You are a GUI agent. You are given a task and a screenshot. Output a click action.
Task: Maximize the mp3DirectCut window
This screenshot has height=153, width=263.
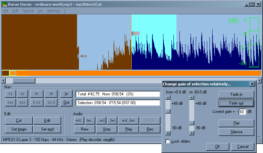coord(252,4)
